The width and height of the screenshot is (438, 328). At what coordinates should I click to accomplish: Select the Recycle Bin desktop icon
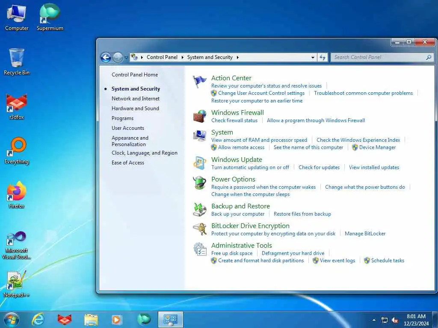pyautogui.click(x=17, y=62)
